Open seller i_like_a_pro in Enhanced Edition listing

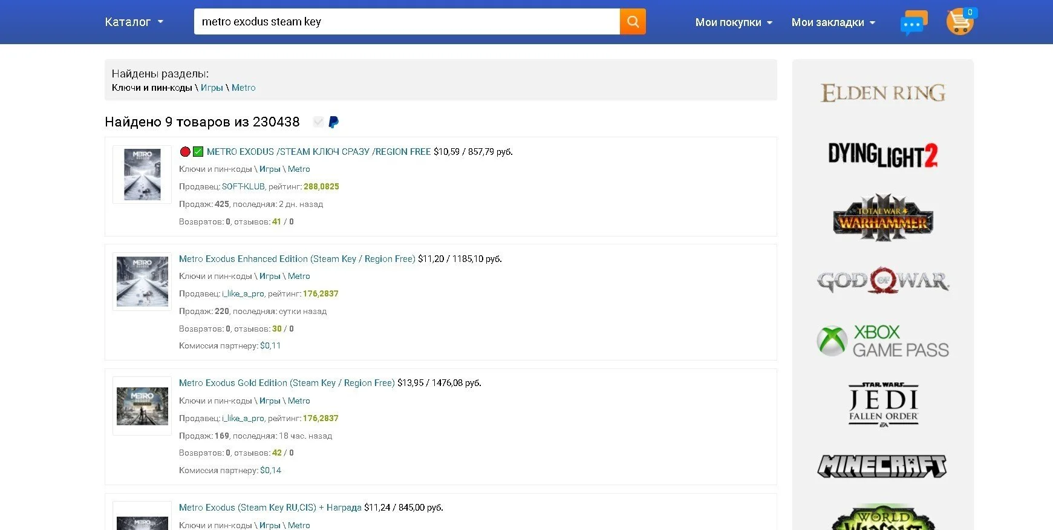coord(243,294)
